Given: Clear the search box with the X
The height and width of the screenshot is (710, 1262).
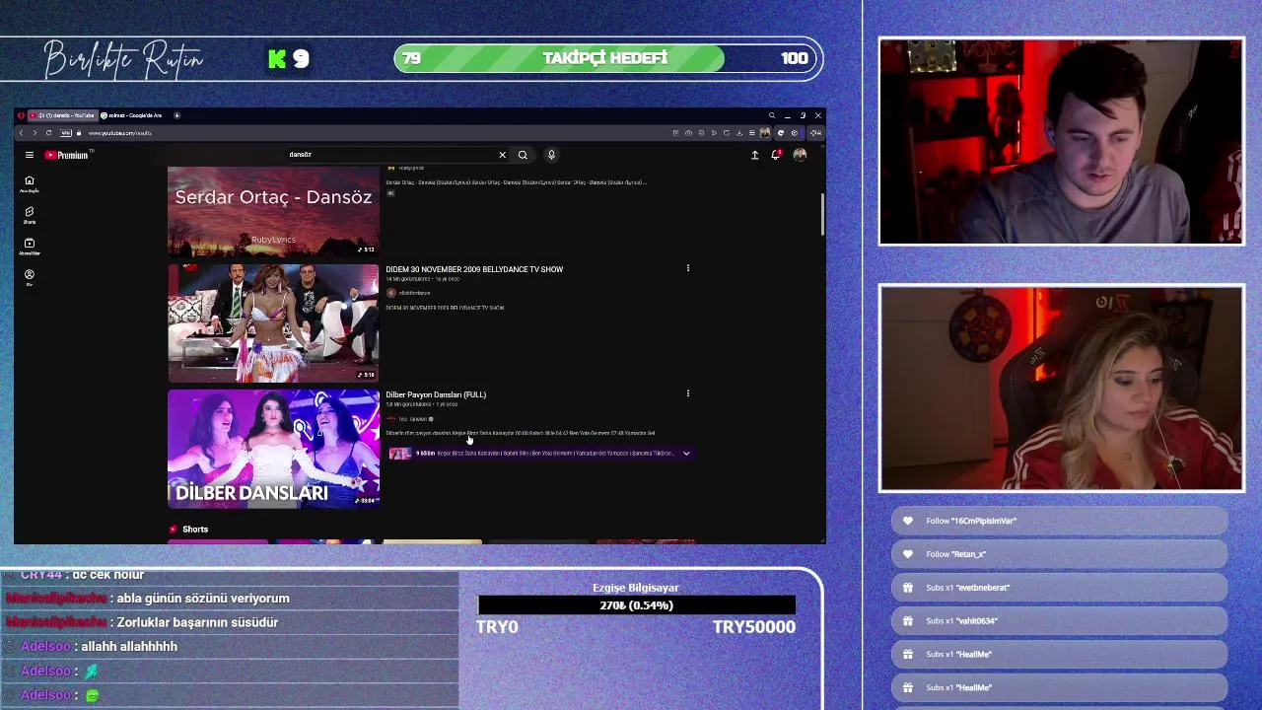Looking at the screenshot, I should 502,155.
